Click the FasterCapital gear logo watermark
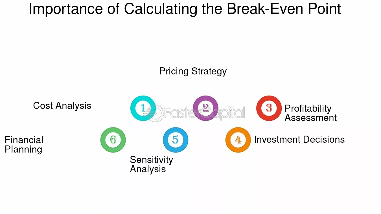 click(155, 113)
